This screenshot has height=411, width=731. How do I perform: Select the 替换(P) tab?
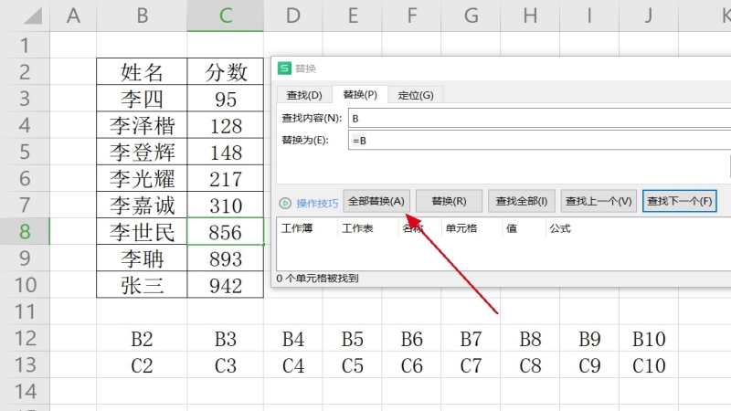pos(360,94)
